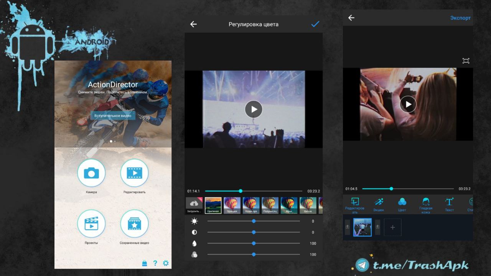Click the contrast value 0
Viewport: 491px width, 276px height.
point(313,232)
